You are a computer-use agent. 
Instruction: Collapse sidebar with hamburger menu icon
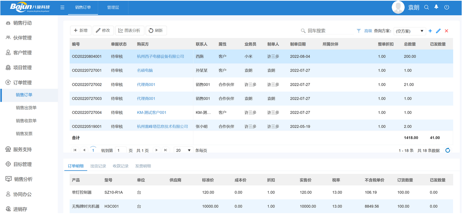63,7
